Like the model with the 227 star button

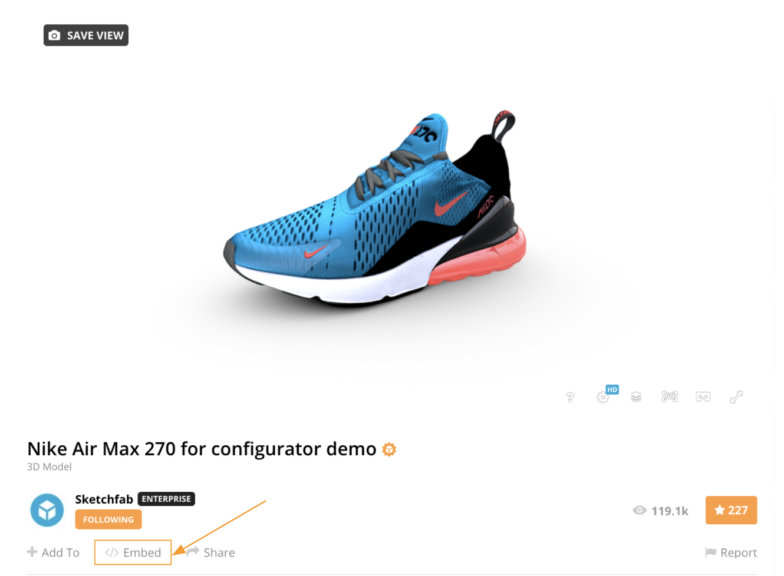point(731,510)
